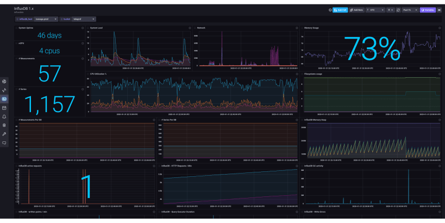Expand the influxdb_host variable dropdown

tap(46, 19)
